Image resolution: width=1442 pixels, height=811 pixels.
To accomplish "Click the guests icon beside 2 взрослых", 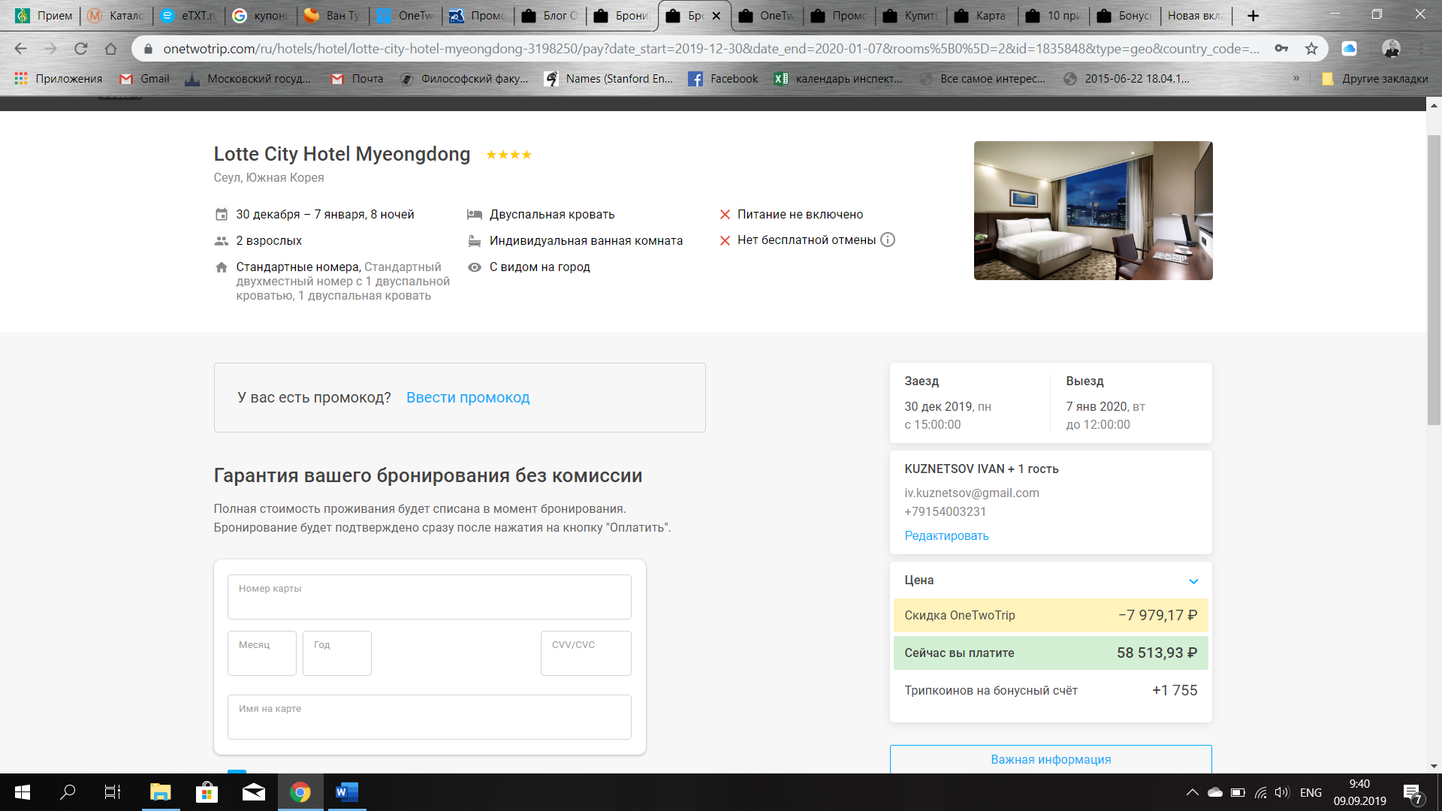I will tap(222, 241).
